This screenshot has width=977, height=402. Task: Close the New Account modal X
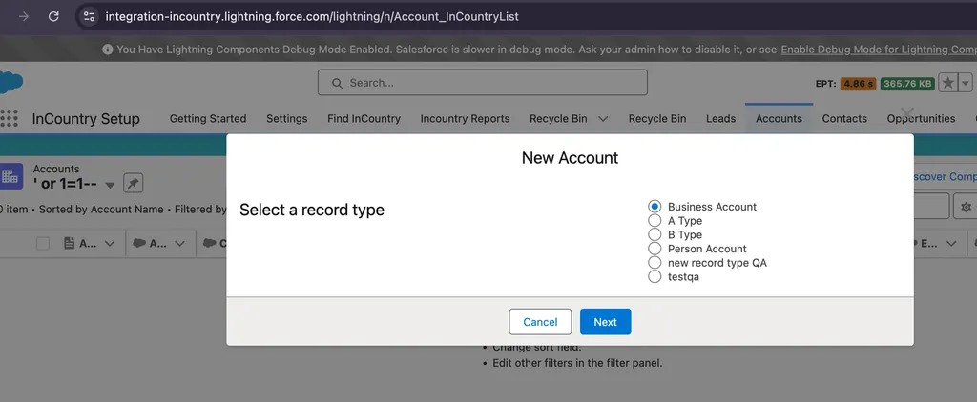pyautogui.click(x=907, y=112)
